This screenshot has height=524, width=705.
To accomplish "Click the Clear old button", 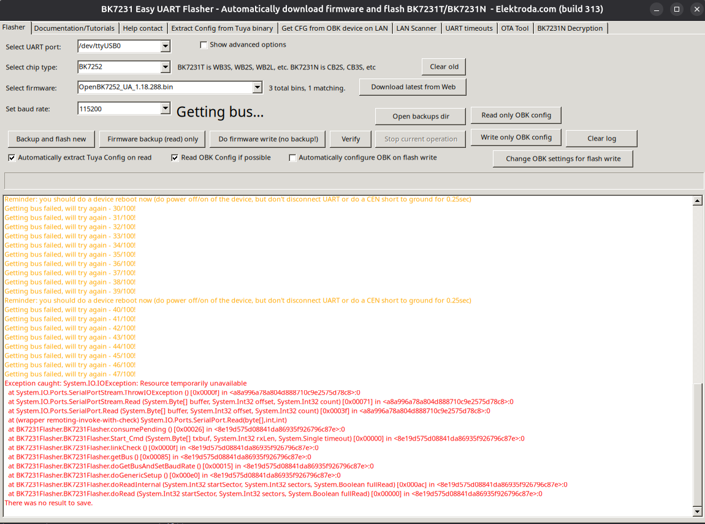I will click(444, 67).
